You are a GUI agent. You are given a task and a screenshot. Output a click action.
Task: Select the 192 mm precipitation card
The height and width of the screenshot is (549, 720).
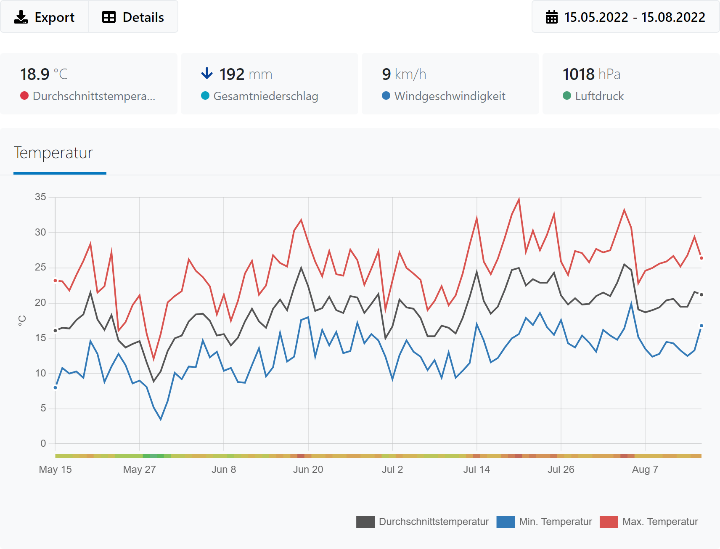pyautogui.click(x=270, y=84)
